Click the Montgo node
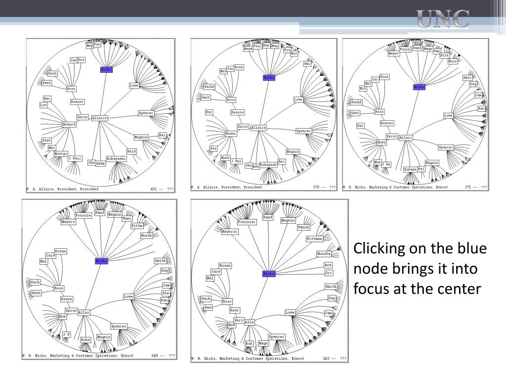The height and width of the screenshot is (380, 506). click(61, 154)
